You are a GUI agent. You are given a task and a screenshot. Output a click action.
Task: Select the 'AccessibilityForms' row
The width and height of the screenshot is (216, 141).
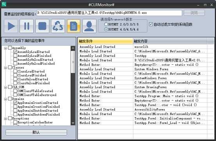(143, 109)
